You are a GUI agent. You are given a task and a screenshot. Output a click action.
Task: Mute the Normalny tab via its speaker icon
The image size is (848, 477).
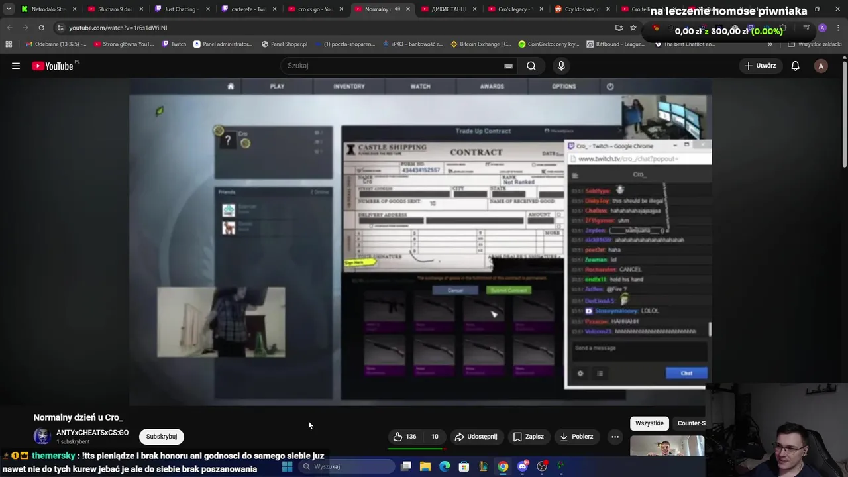[397, 9]
